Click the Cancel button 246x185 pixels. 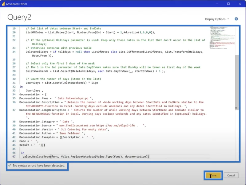coord(231,175)
